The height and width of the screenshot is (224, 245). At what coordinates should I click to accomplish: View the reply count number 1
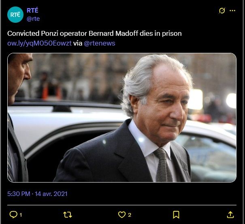coord(21,215)
